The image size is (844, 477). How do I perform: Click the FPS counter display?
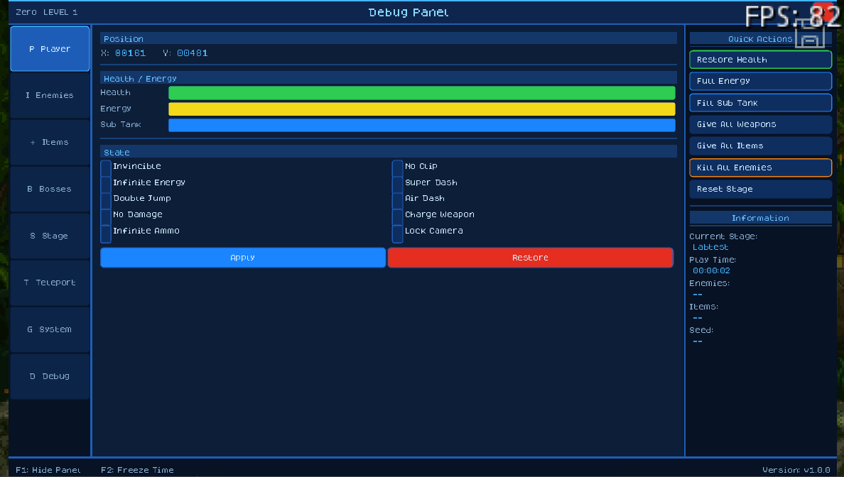[x=792, y=16]
